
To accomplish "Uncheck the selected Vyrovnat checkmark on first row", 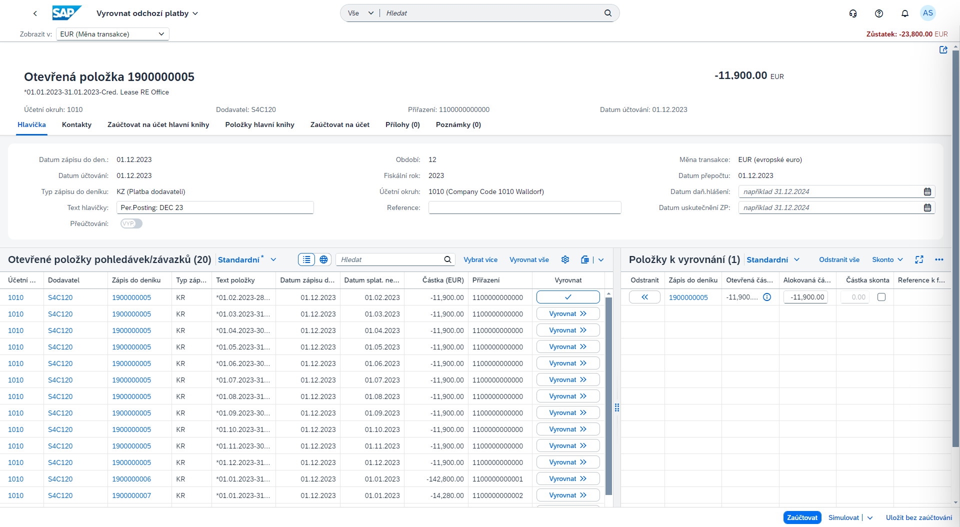I will (x=567, y=296).
